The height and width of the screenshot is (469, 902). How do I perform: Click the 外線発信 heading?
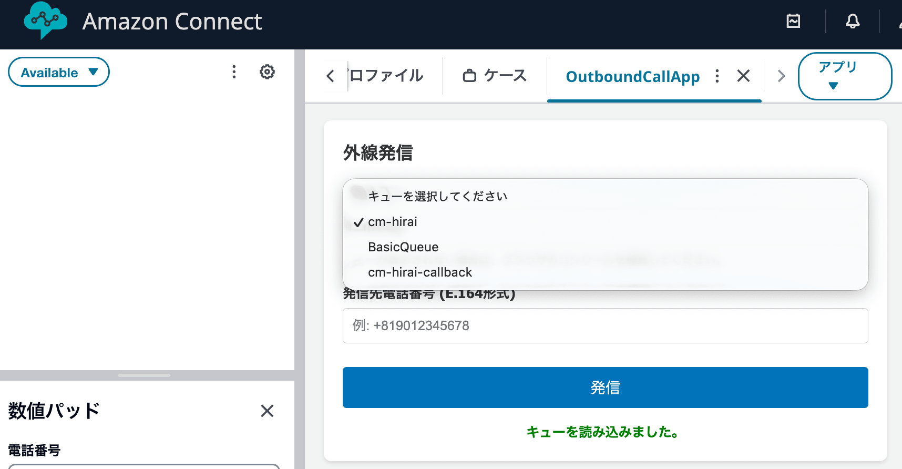(378, 153)
